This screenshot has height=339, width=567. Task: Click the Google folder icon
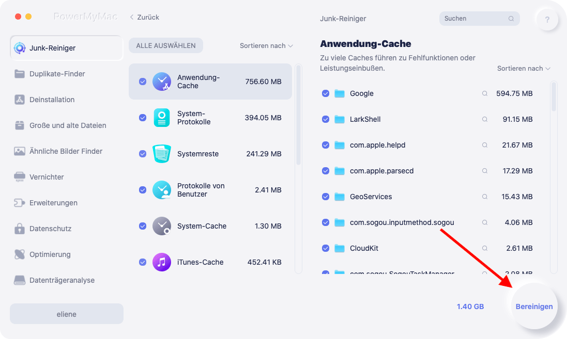click(339, 93)
